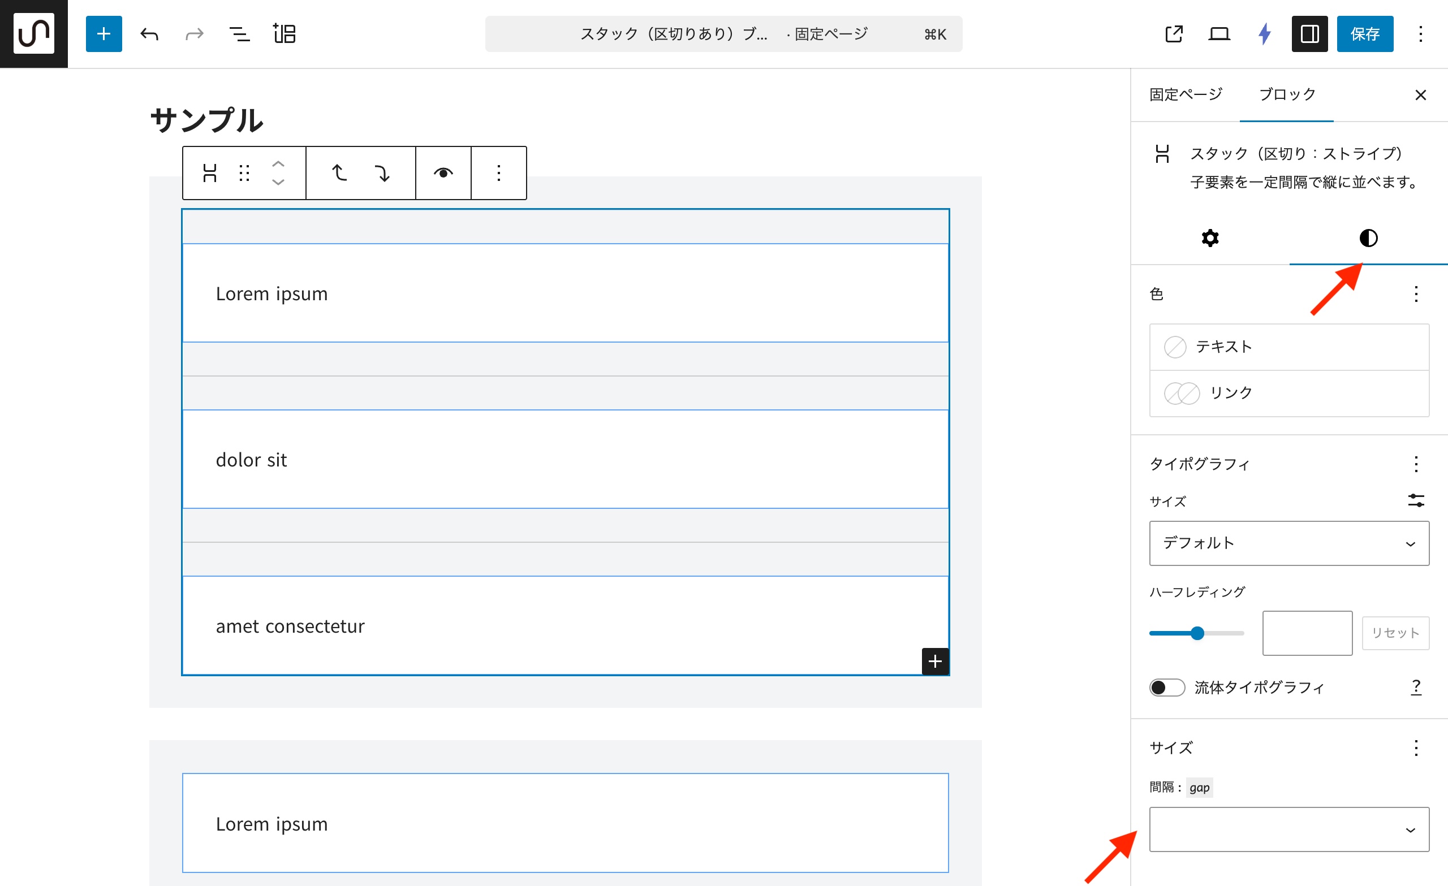Enable fluid typography toggle
The image size is (1448, 886).
[1166, 688]
